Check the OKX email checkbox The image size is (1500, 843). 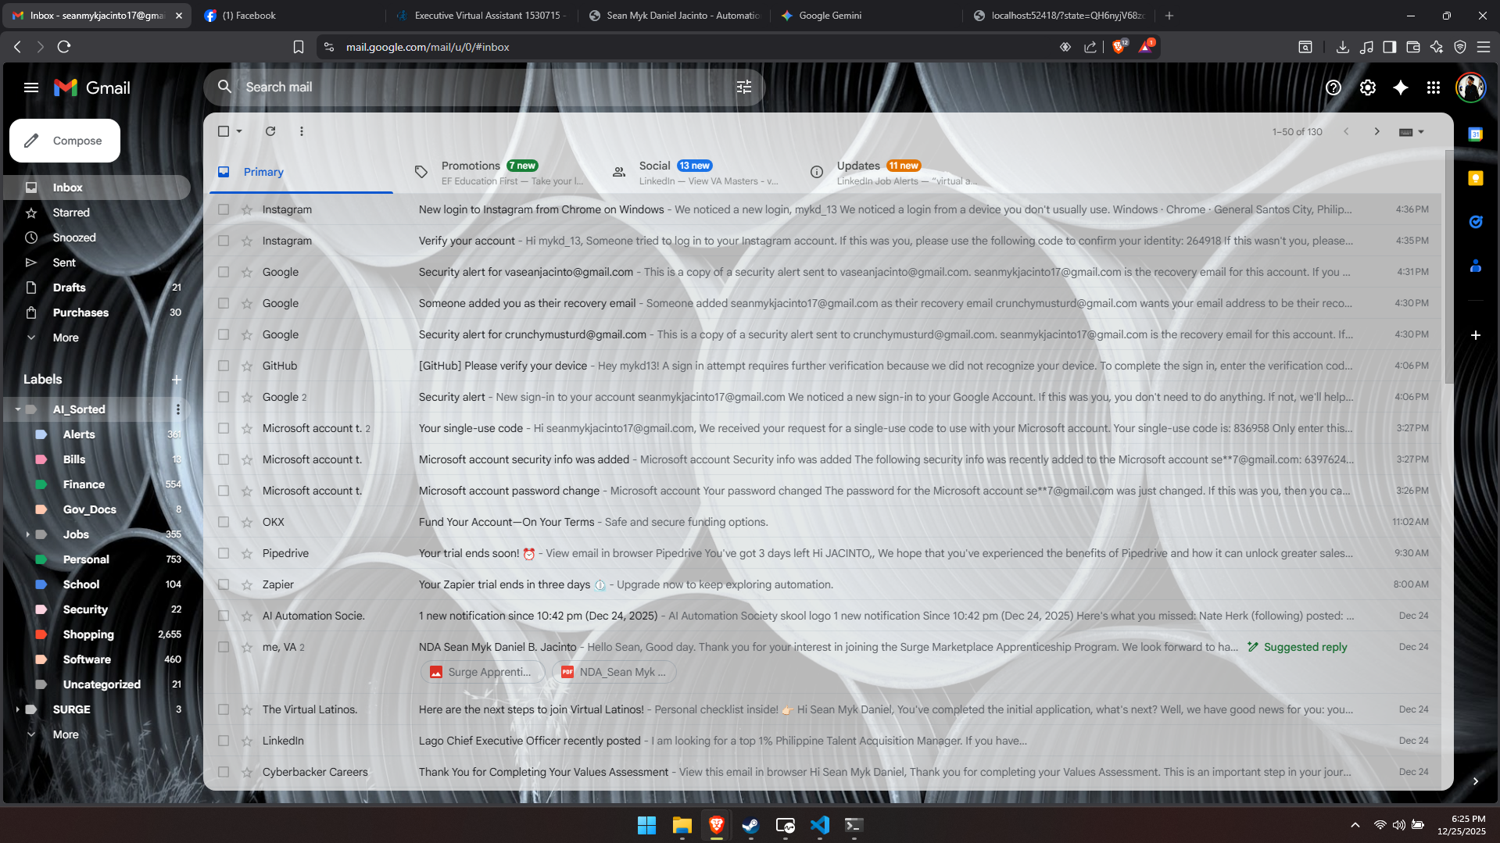tap(224, 522)
